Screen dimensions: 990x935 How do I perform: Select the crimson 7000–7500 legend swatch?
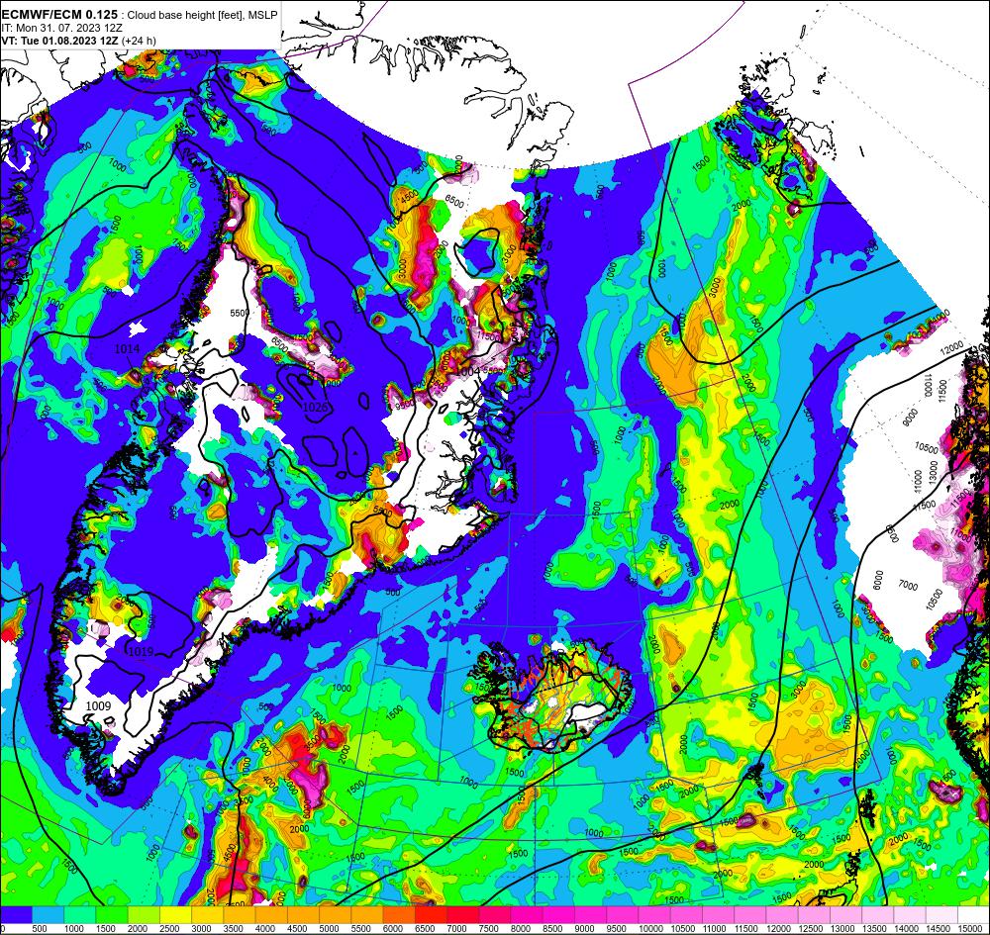coord(462,915)
